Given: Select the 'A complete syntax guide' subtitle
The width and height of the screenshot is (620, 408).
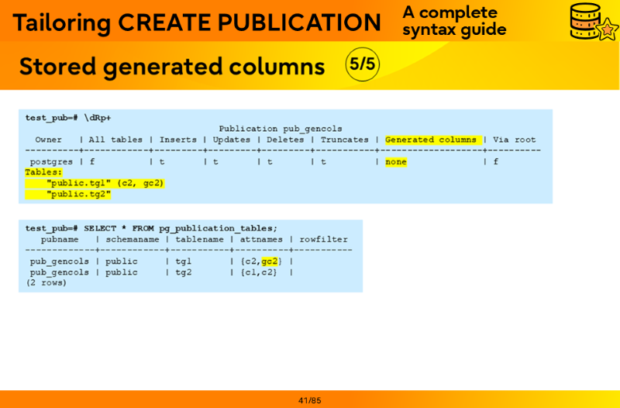Looking at the screenshot, I should click(454, 21).
